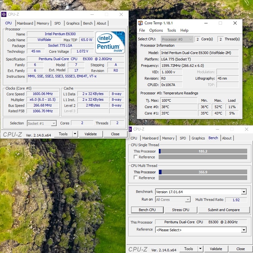Click the CPU-Z app icon in top window title bar
253x253 pixels.
pos(4,14)
